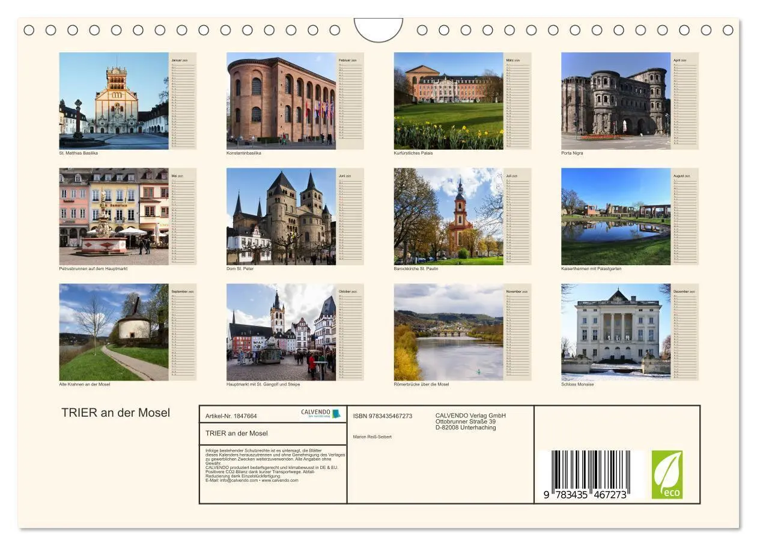The image size is (757, 546).
Task: Click the caption 'Barockkirche St. Paulin'
Action: pyautogui.click(x=416, y=269)
